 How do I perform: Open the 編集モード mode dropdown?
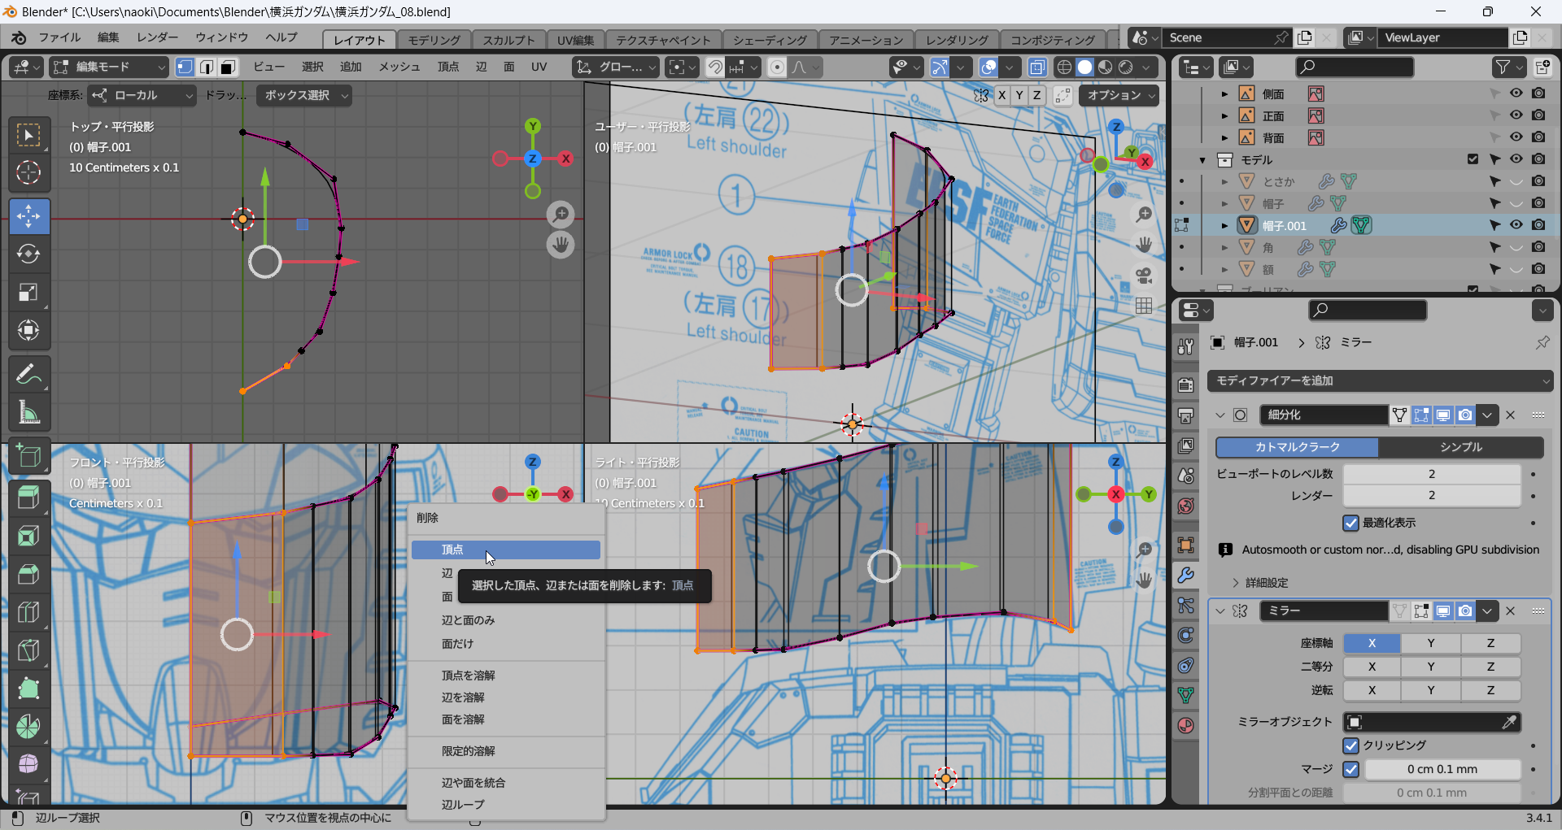(109, 67)
